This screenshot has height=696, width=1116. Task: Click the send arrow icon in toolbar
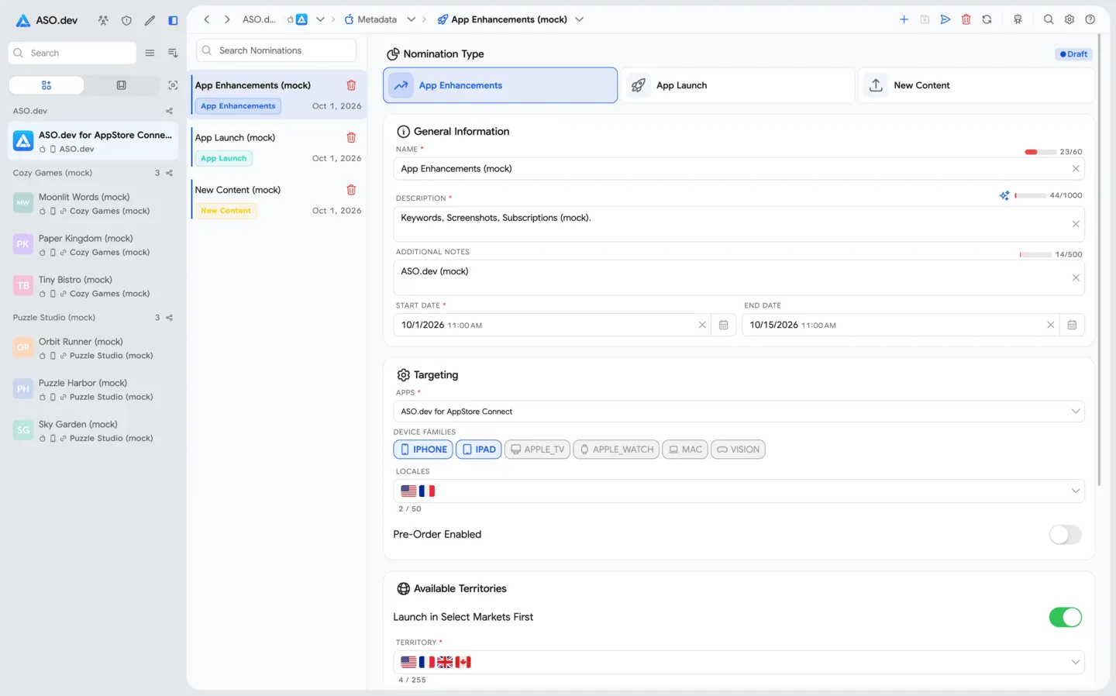tap(945, 19)
